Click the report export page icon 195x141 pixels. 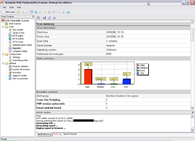(x=49, y=18)
